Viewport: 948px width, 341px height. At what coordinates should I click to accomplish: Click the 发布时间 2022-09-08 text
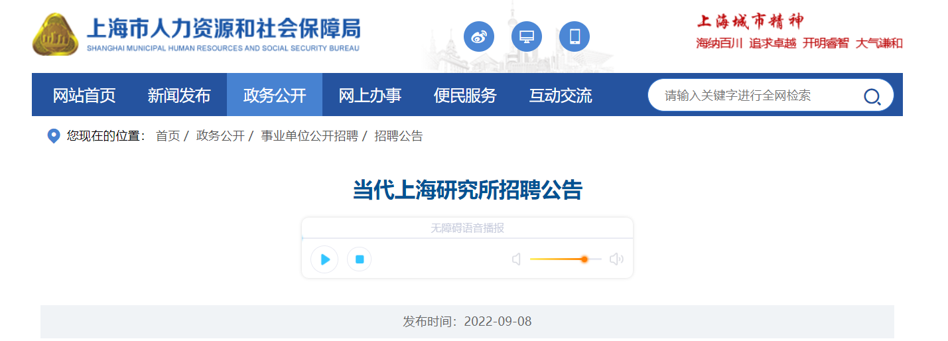click(x=467, y=322)
